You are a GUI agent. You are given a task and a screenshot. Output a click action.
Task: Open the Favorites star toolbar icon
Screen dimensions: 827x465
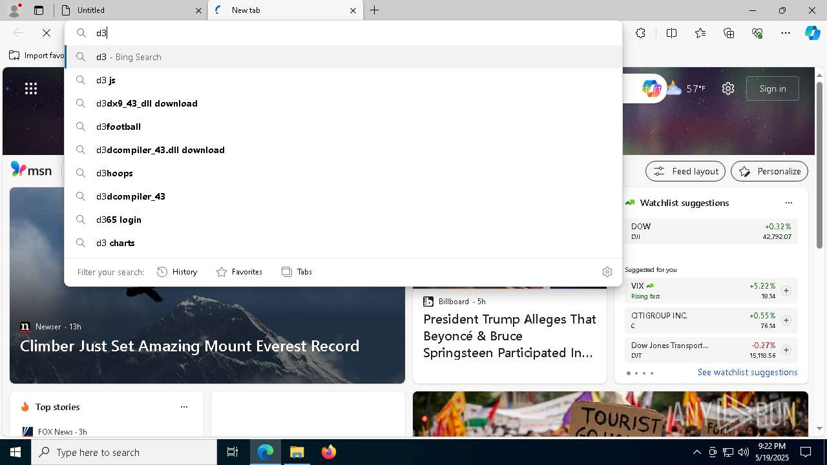700,33
